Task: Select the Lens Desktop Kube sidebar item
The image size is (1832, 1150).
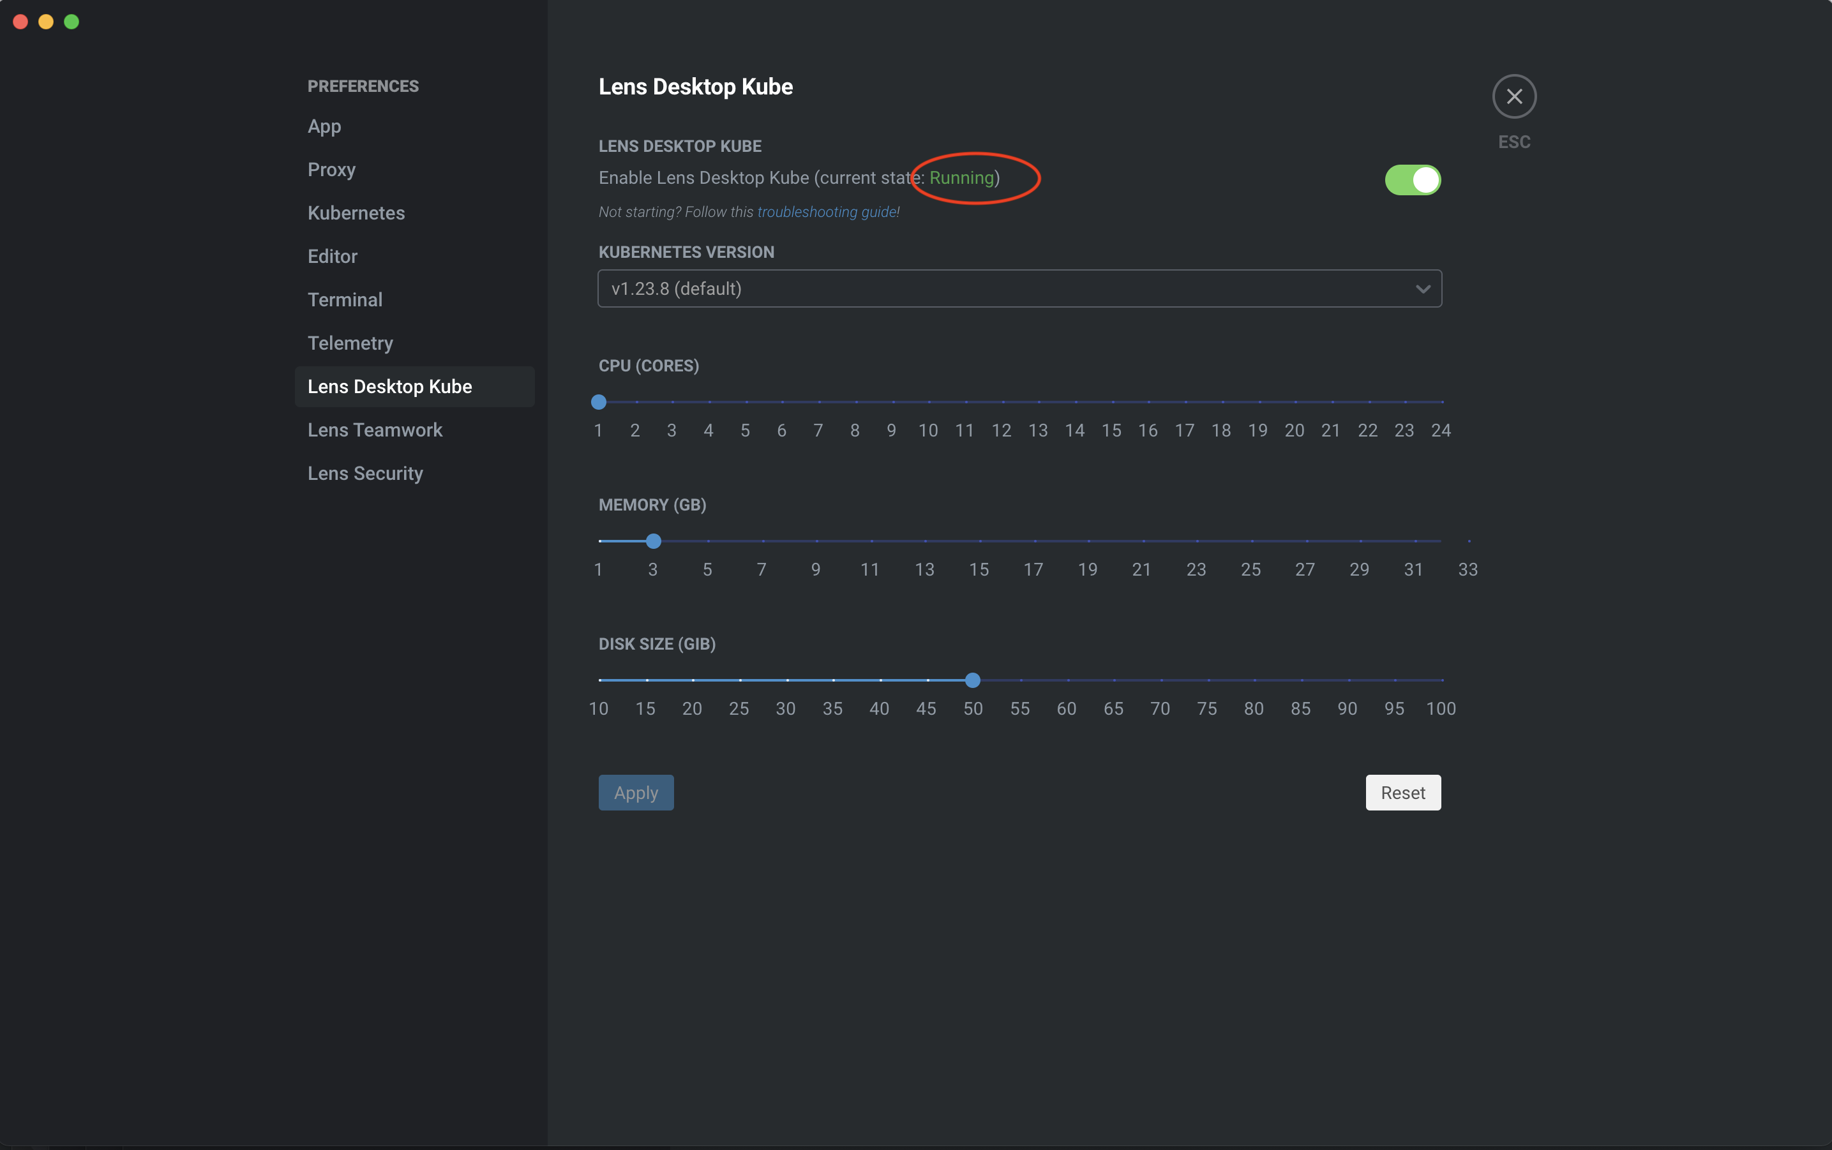Action: 389,386
